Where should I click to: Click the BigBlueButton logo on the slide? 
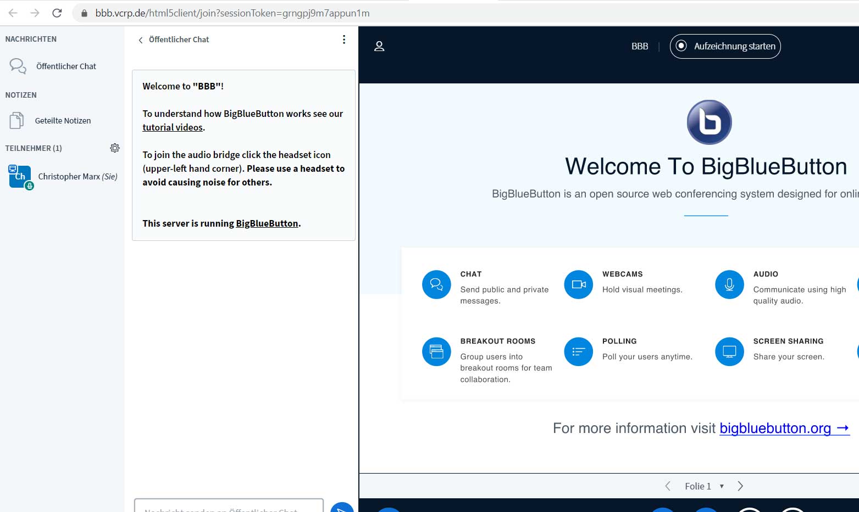point(709,122)
